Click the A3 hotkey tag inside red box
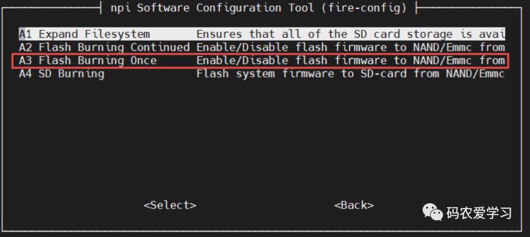 click(25, 61)
